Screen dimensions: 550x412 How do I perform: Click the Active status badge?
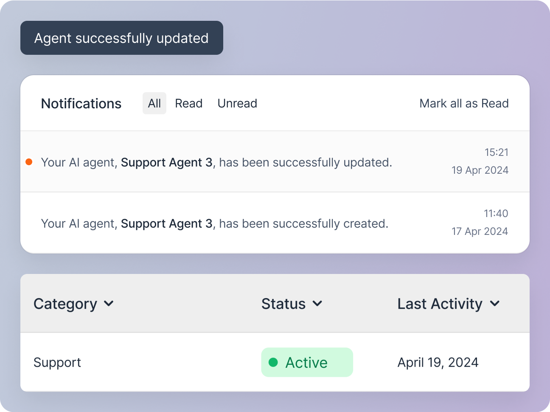pyautogui.click(x=307, y=362)
